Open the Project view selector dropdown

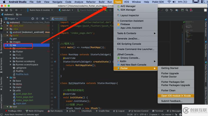click(x=13, y=19)
